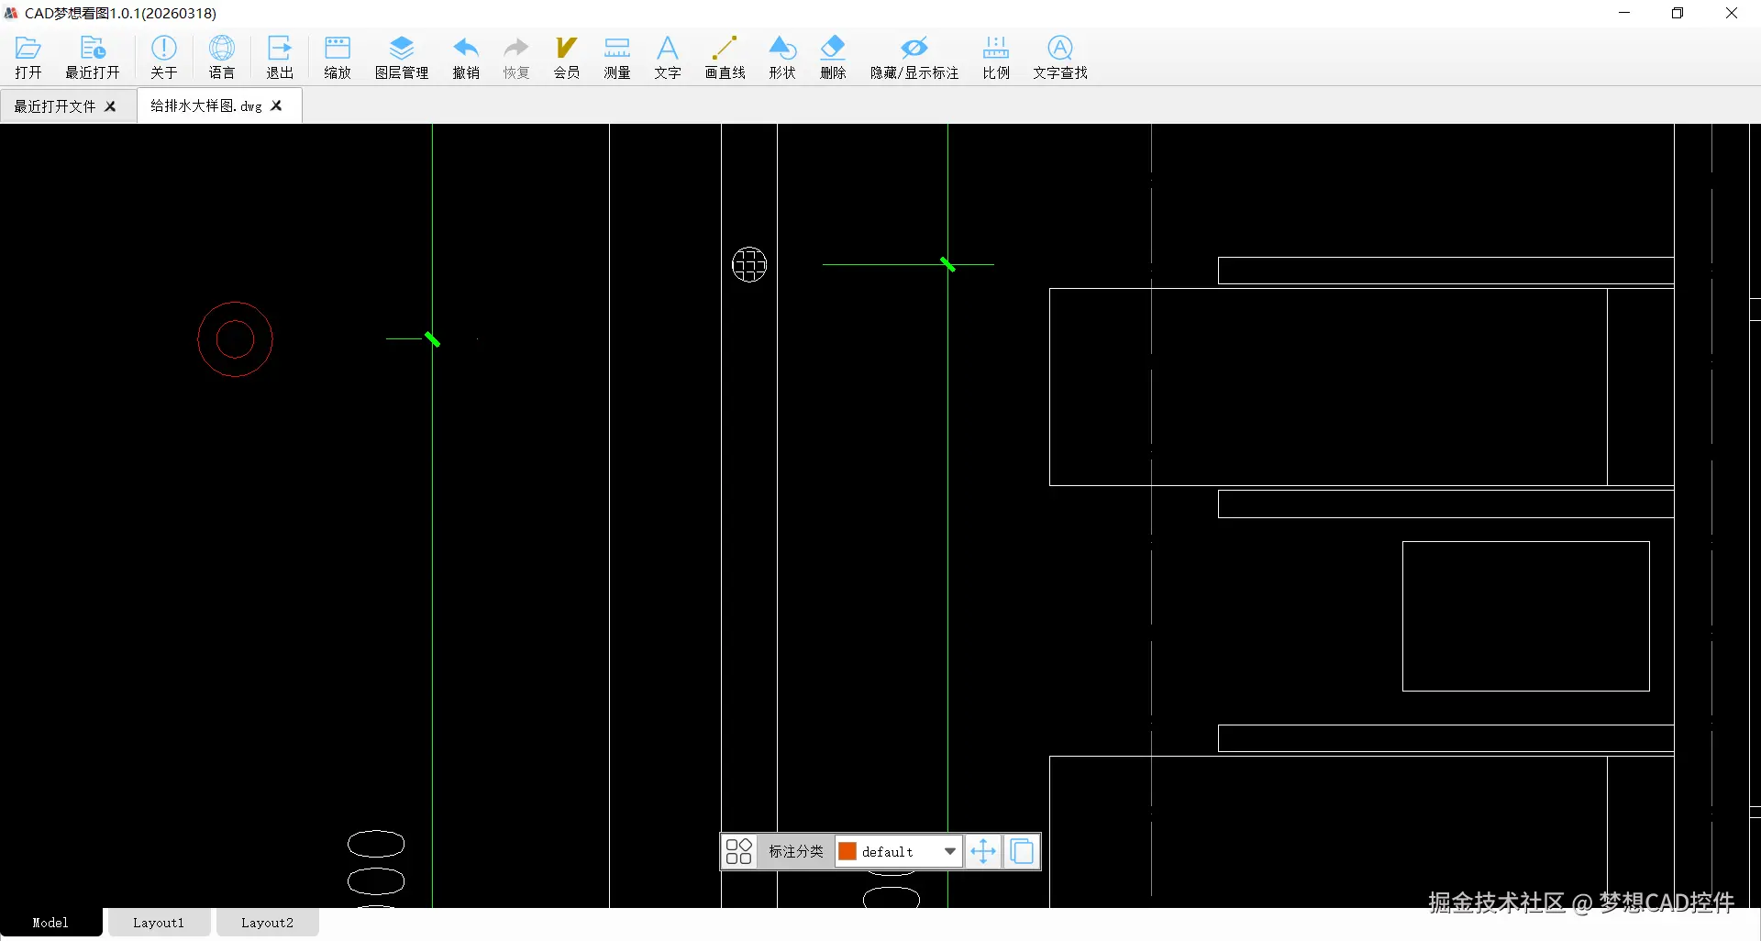1761x941 pixels.
Task: Show the 关于 (About) dialog
Action: tap(164, 58)
